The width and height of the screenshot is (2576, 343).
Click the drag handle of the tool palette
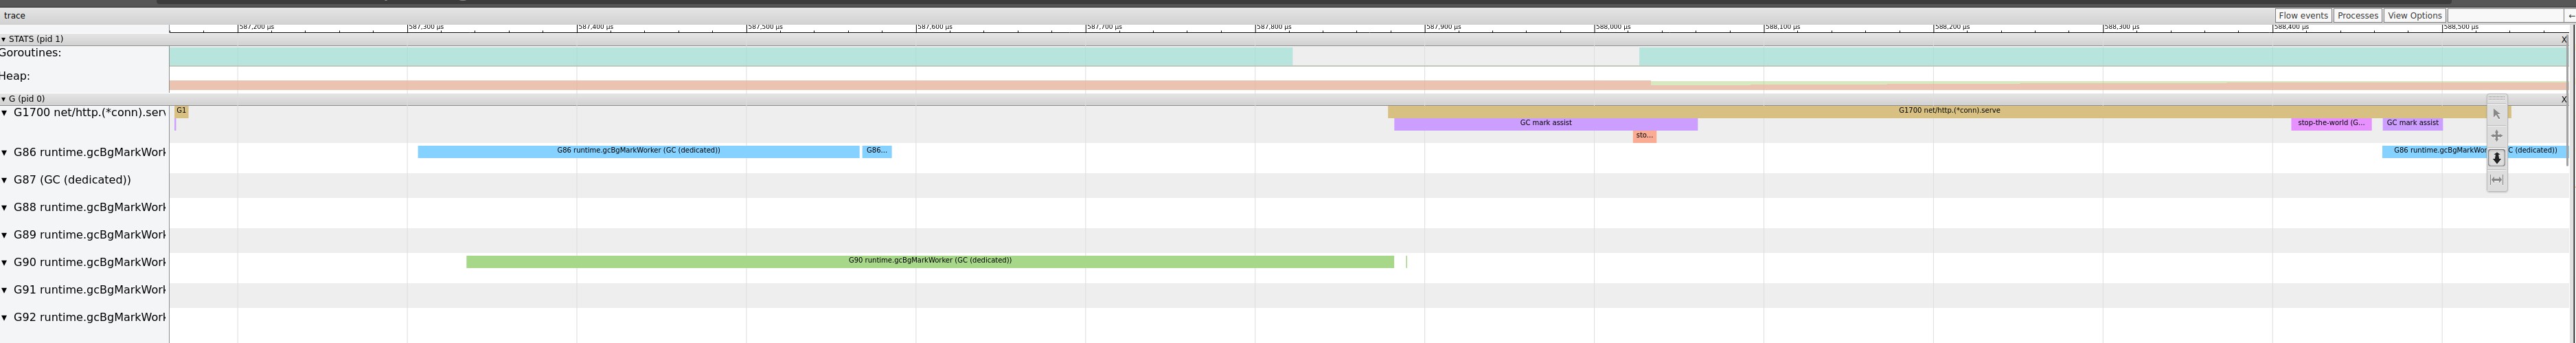[x=2496, y=98]
